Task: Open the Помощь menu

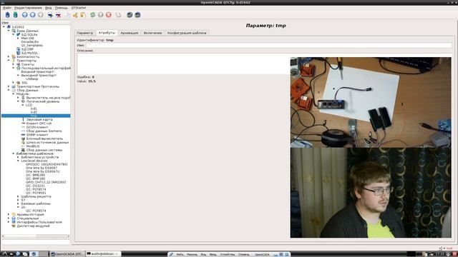Action: (62, 8)
